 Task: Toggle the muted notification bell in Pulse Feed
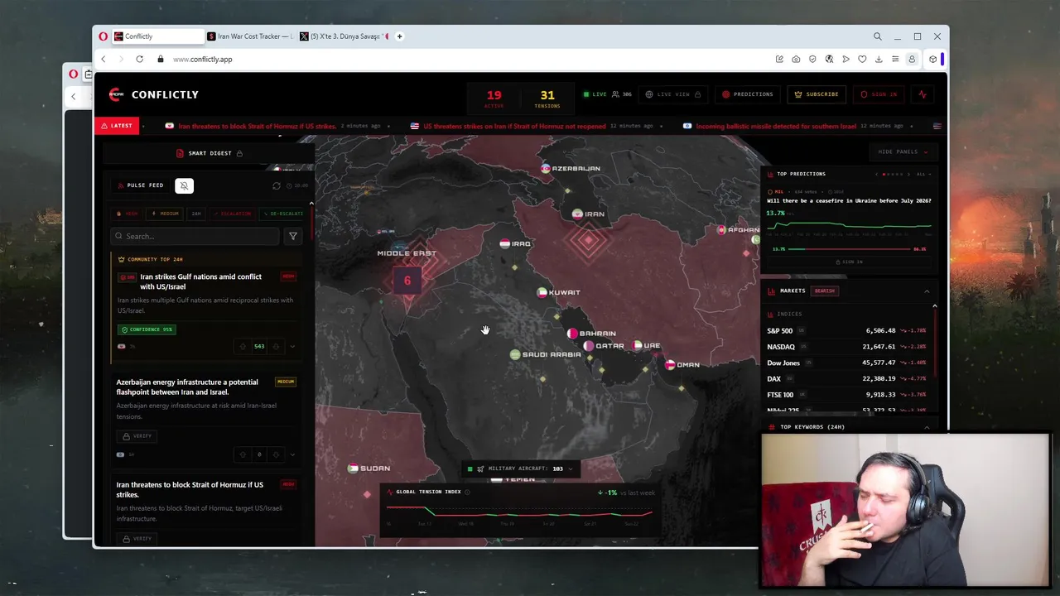click(x=184, y=185)
